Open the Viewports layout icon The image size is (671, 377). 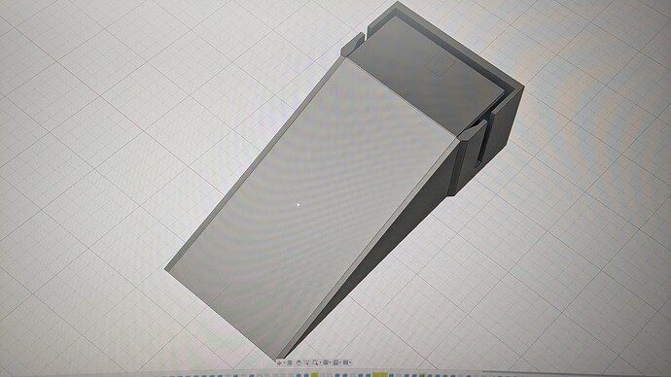click(346, 362)
